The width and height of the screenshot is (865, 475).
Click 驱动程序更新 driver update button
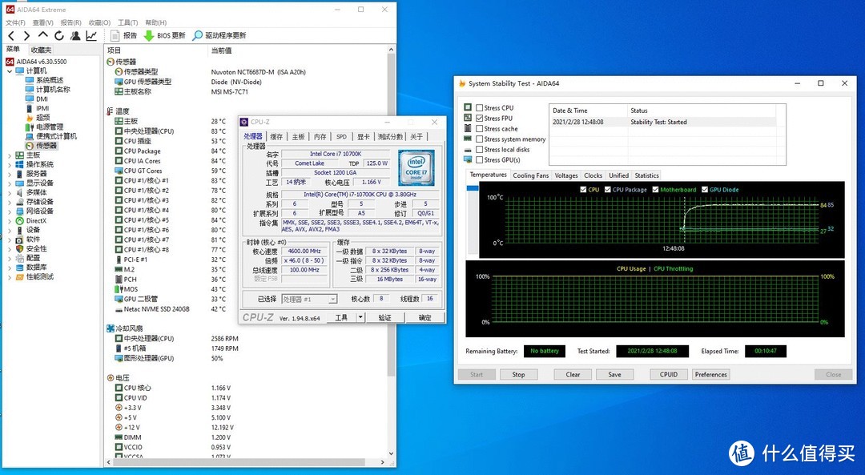click(x=219, y=35)
